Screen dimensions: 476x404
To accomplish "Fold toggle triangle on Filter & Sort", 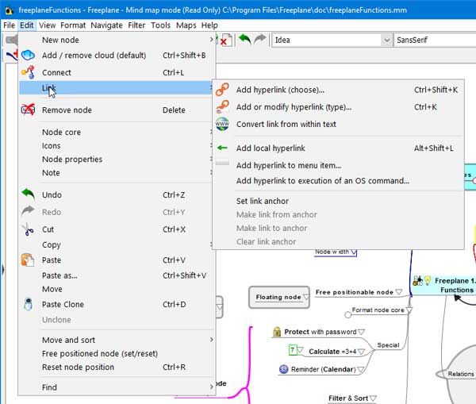I will 373,398.
